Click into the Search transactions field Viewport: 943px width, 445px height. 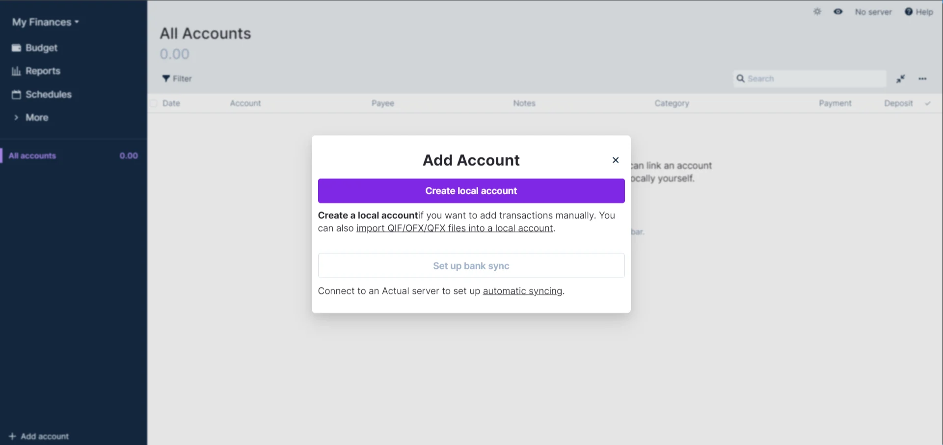tap(814, 79)
